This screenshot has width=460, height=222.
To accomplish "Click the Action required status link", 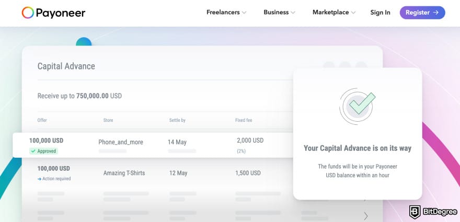I will (x=54, y=179).
